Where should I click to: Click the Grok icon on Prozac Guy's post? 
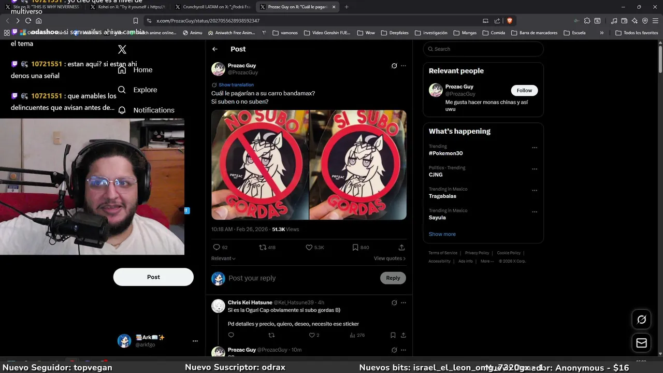click(394, 66)
